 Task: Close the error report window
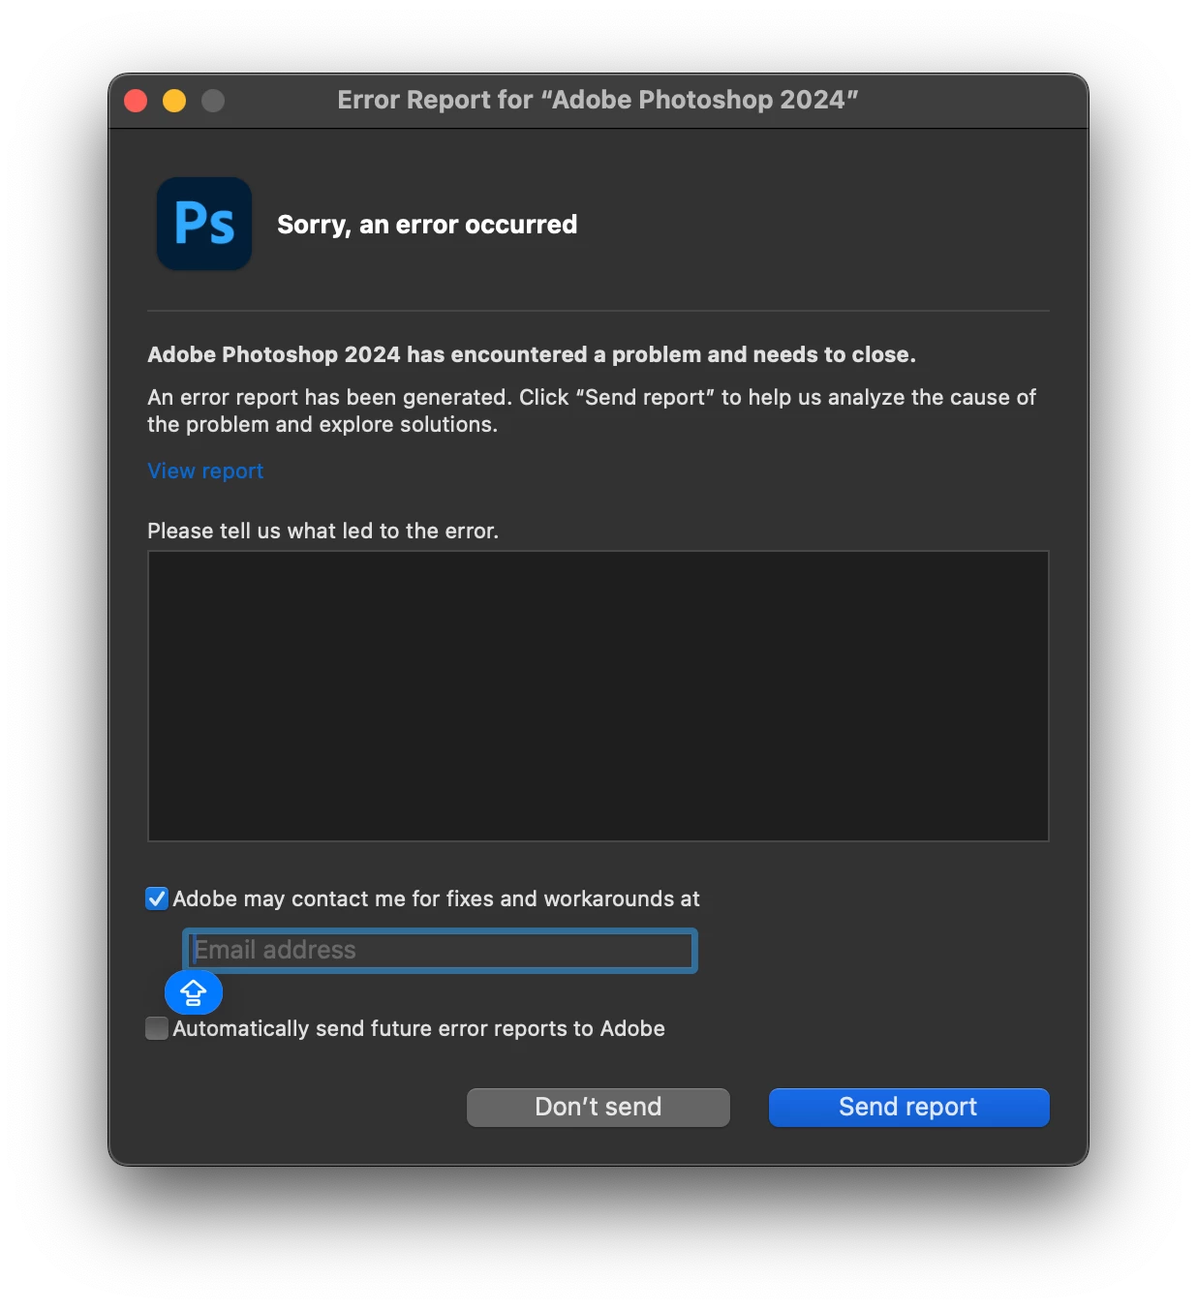click(136, 101)
